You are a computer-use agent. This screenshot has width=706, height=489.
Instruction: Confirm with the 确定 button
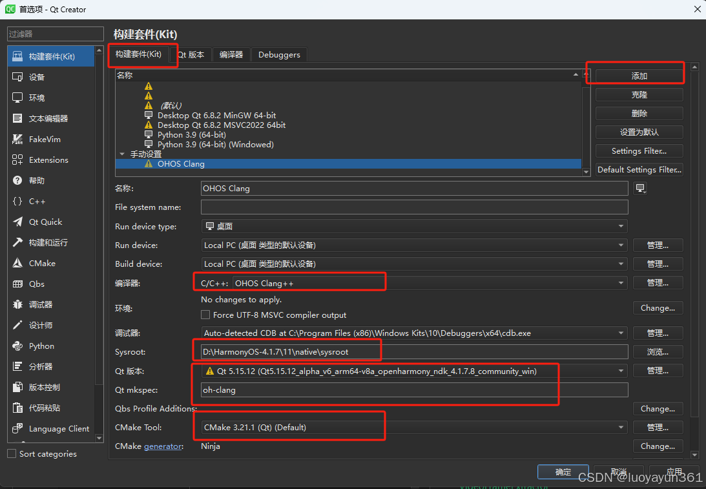pyautogui.click(x=563, y=472)
